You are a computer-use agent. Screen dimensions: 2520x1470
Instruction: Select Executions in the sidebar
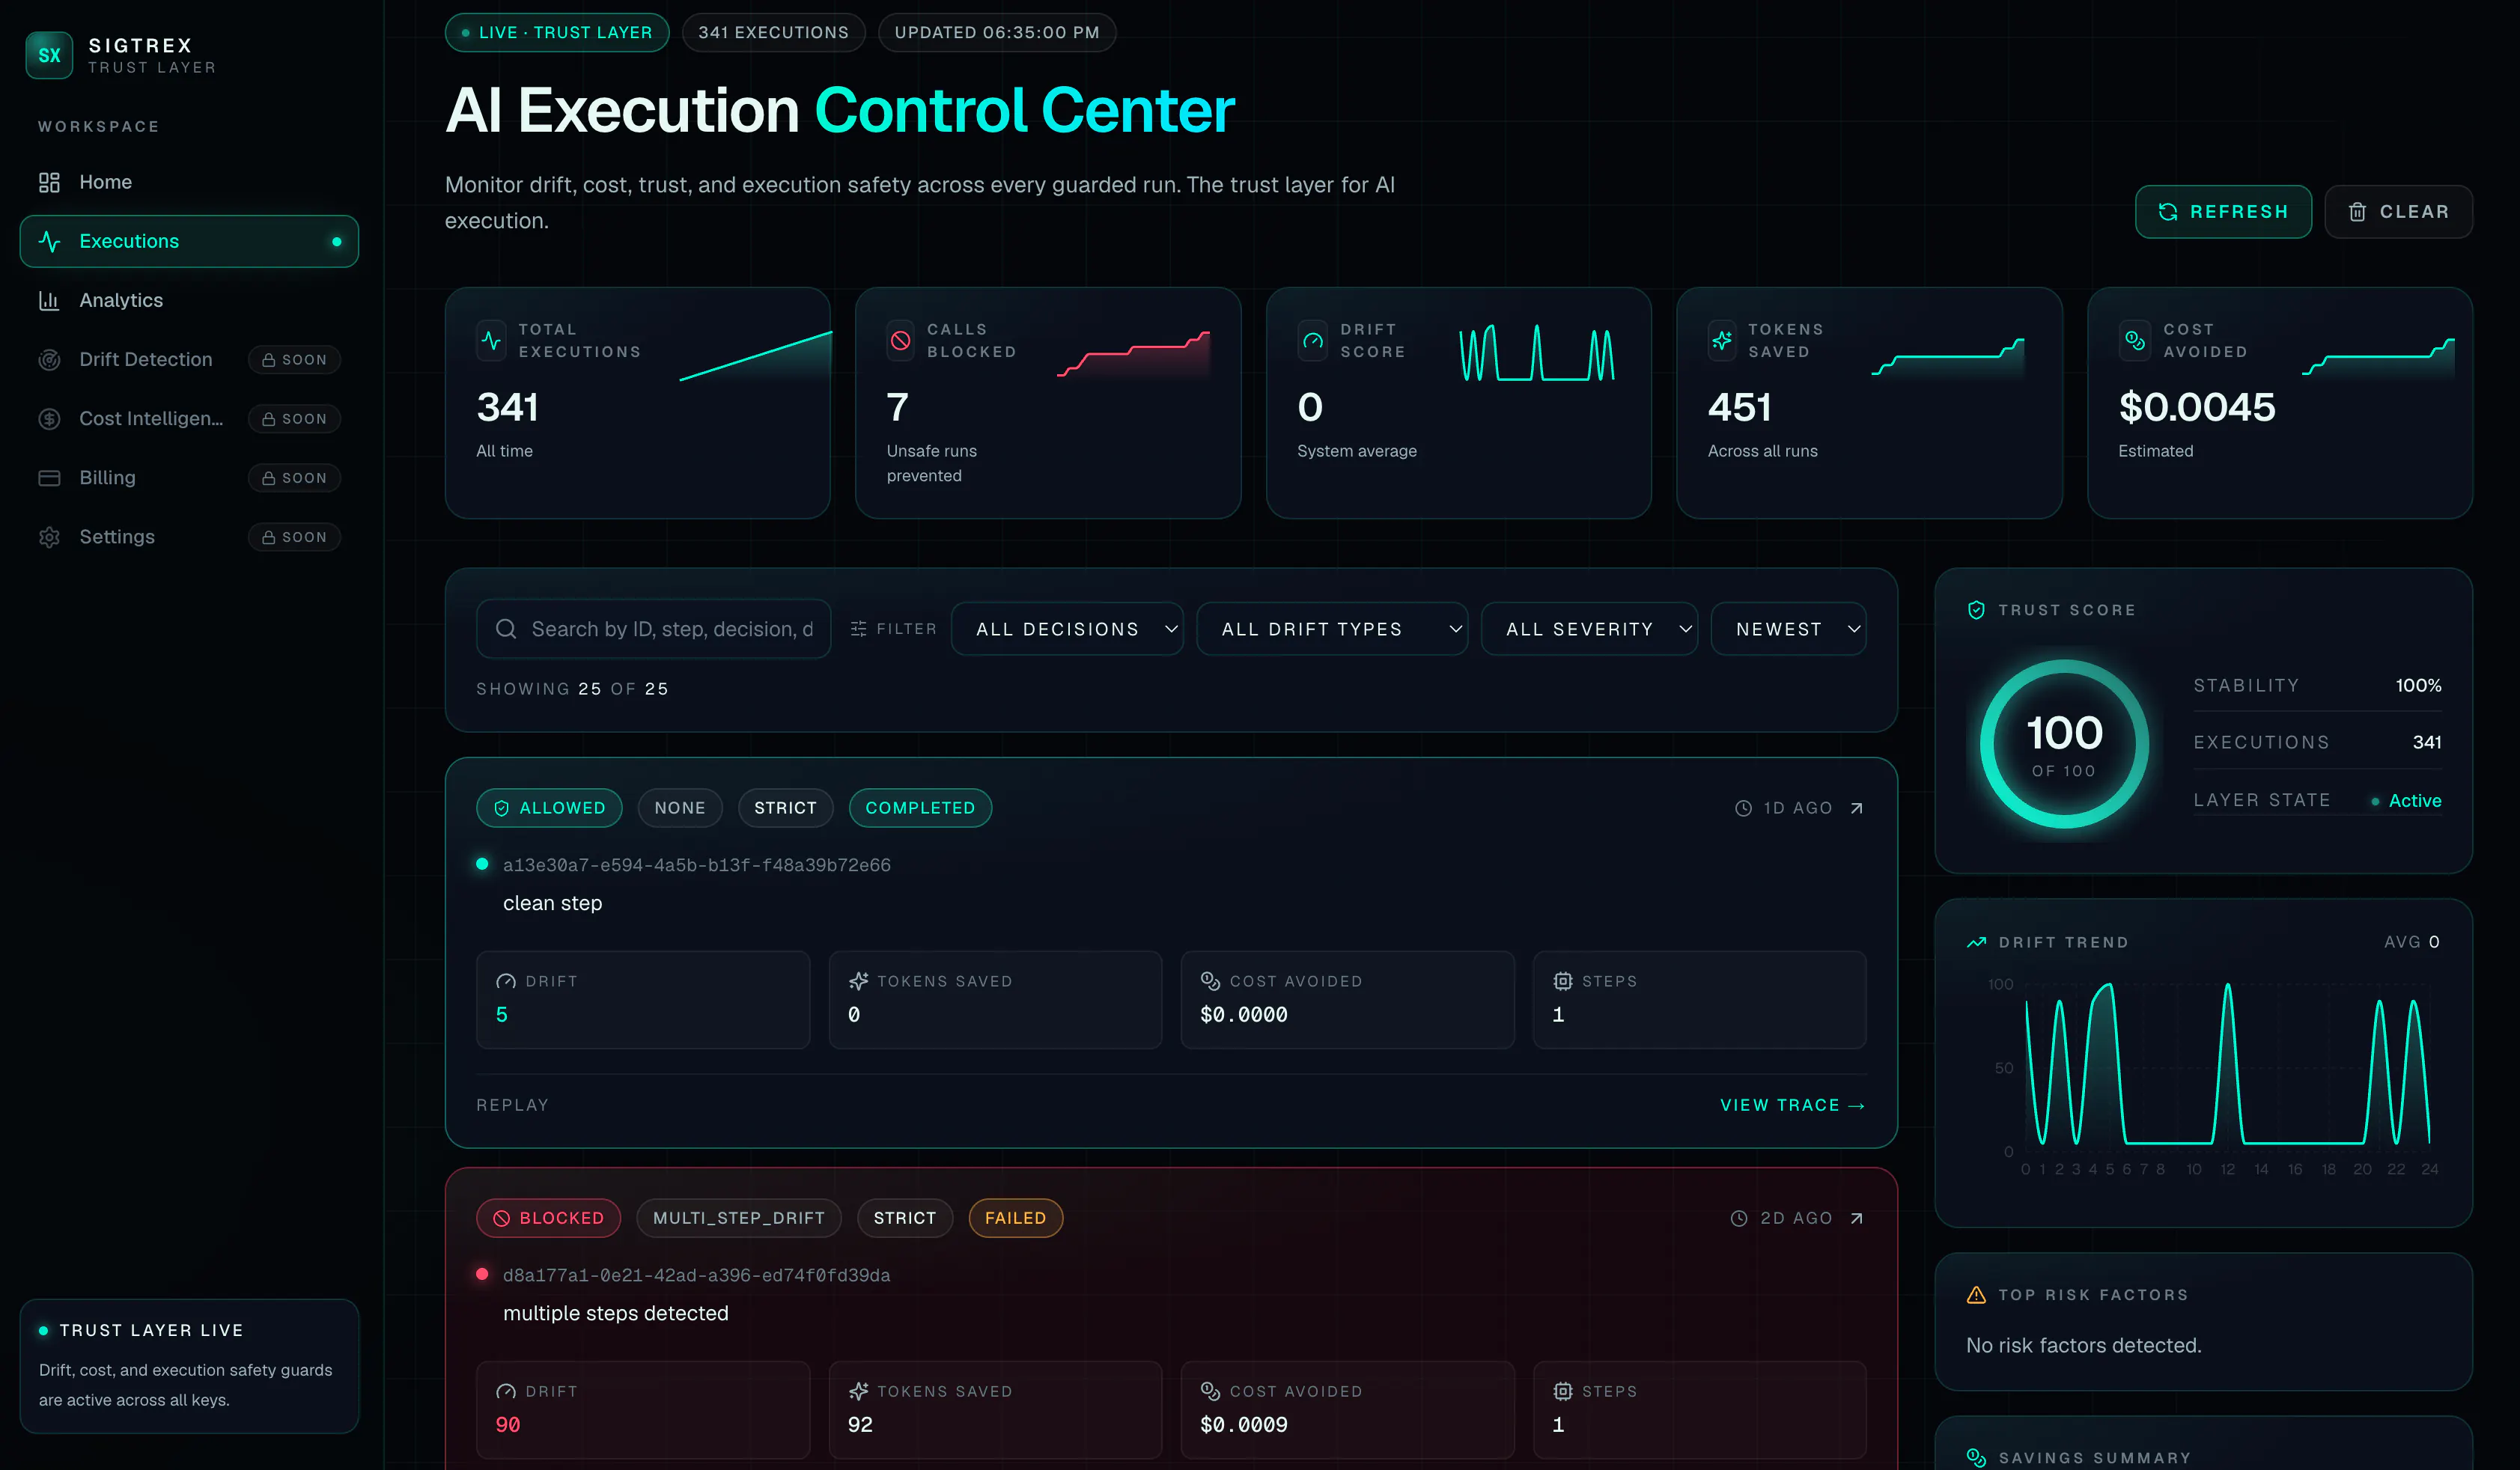(189, 241)
